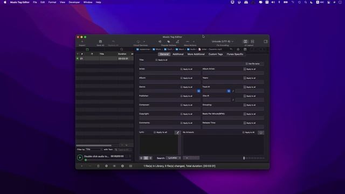This screenshot has width=345, height=194.
Task: Check Album Artist Apply to all checkbox
Action: coord(245,69)
